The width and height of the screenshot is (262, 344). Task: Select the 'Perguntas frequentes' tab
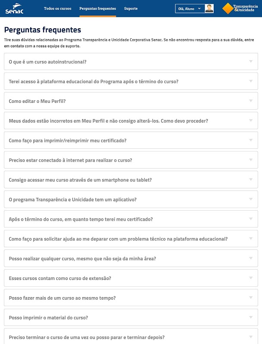pos(97,9)
